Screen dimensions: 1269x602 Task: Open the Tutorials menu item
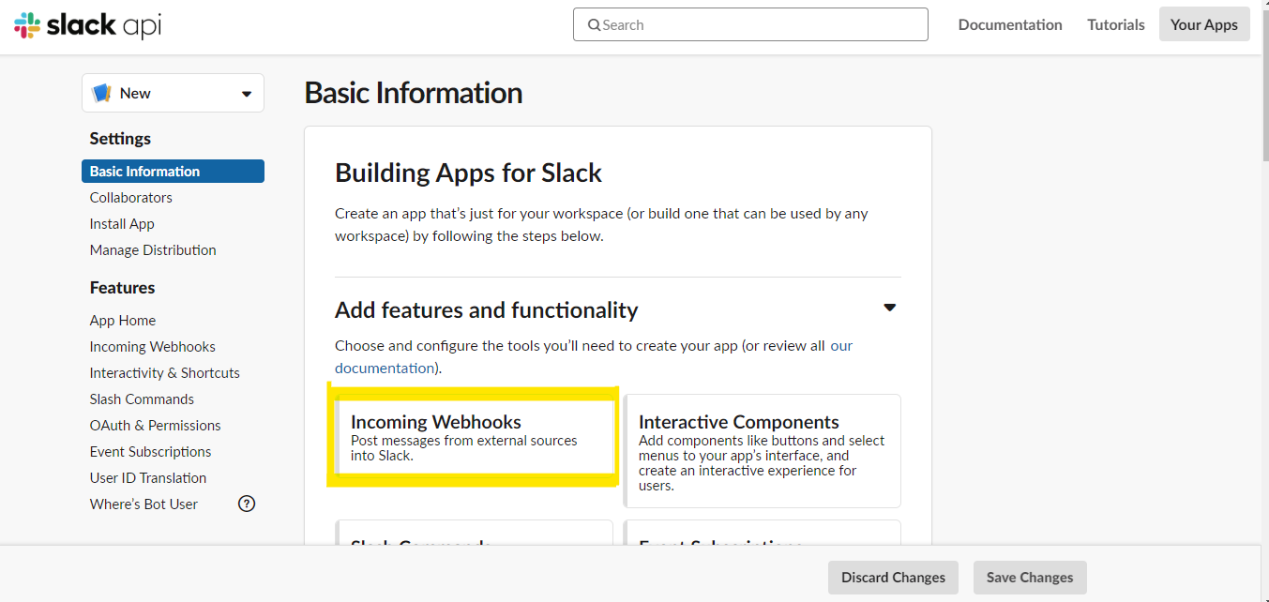coord(1116,25)
